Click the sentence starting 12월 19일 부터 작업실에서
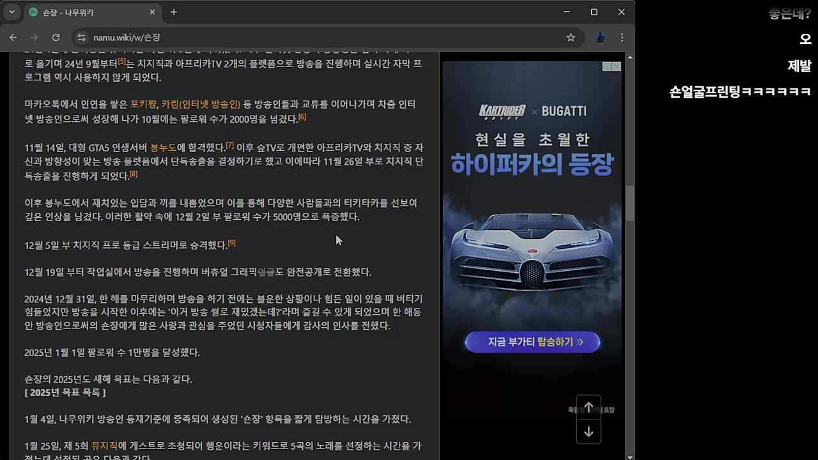818x460 pixels. 197,272
